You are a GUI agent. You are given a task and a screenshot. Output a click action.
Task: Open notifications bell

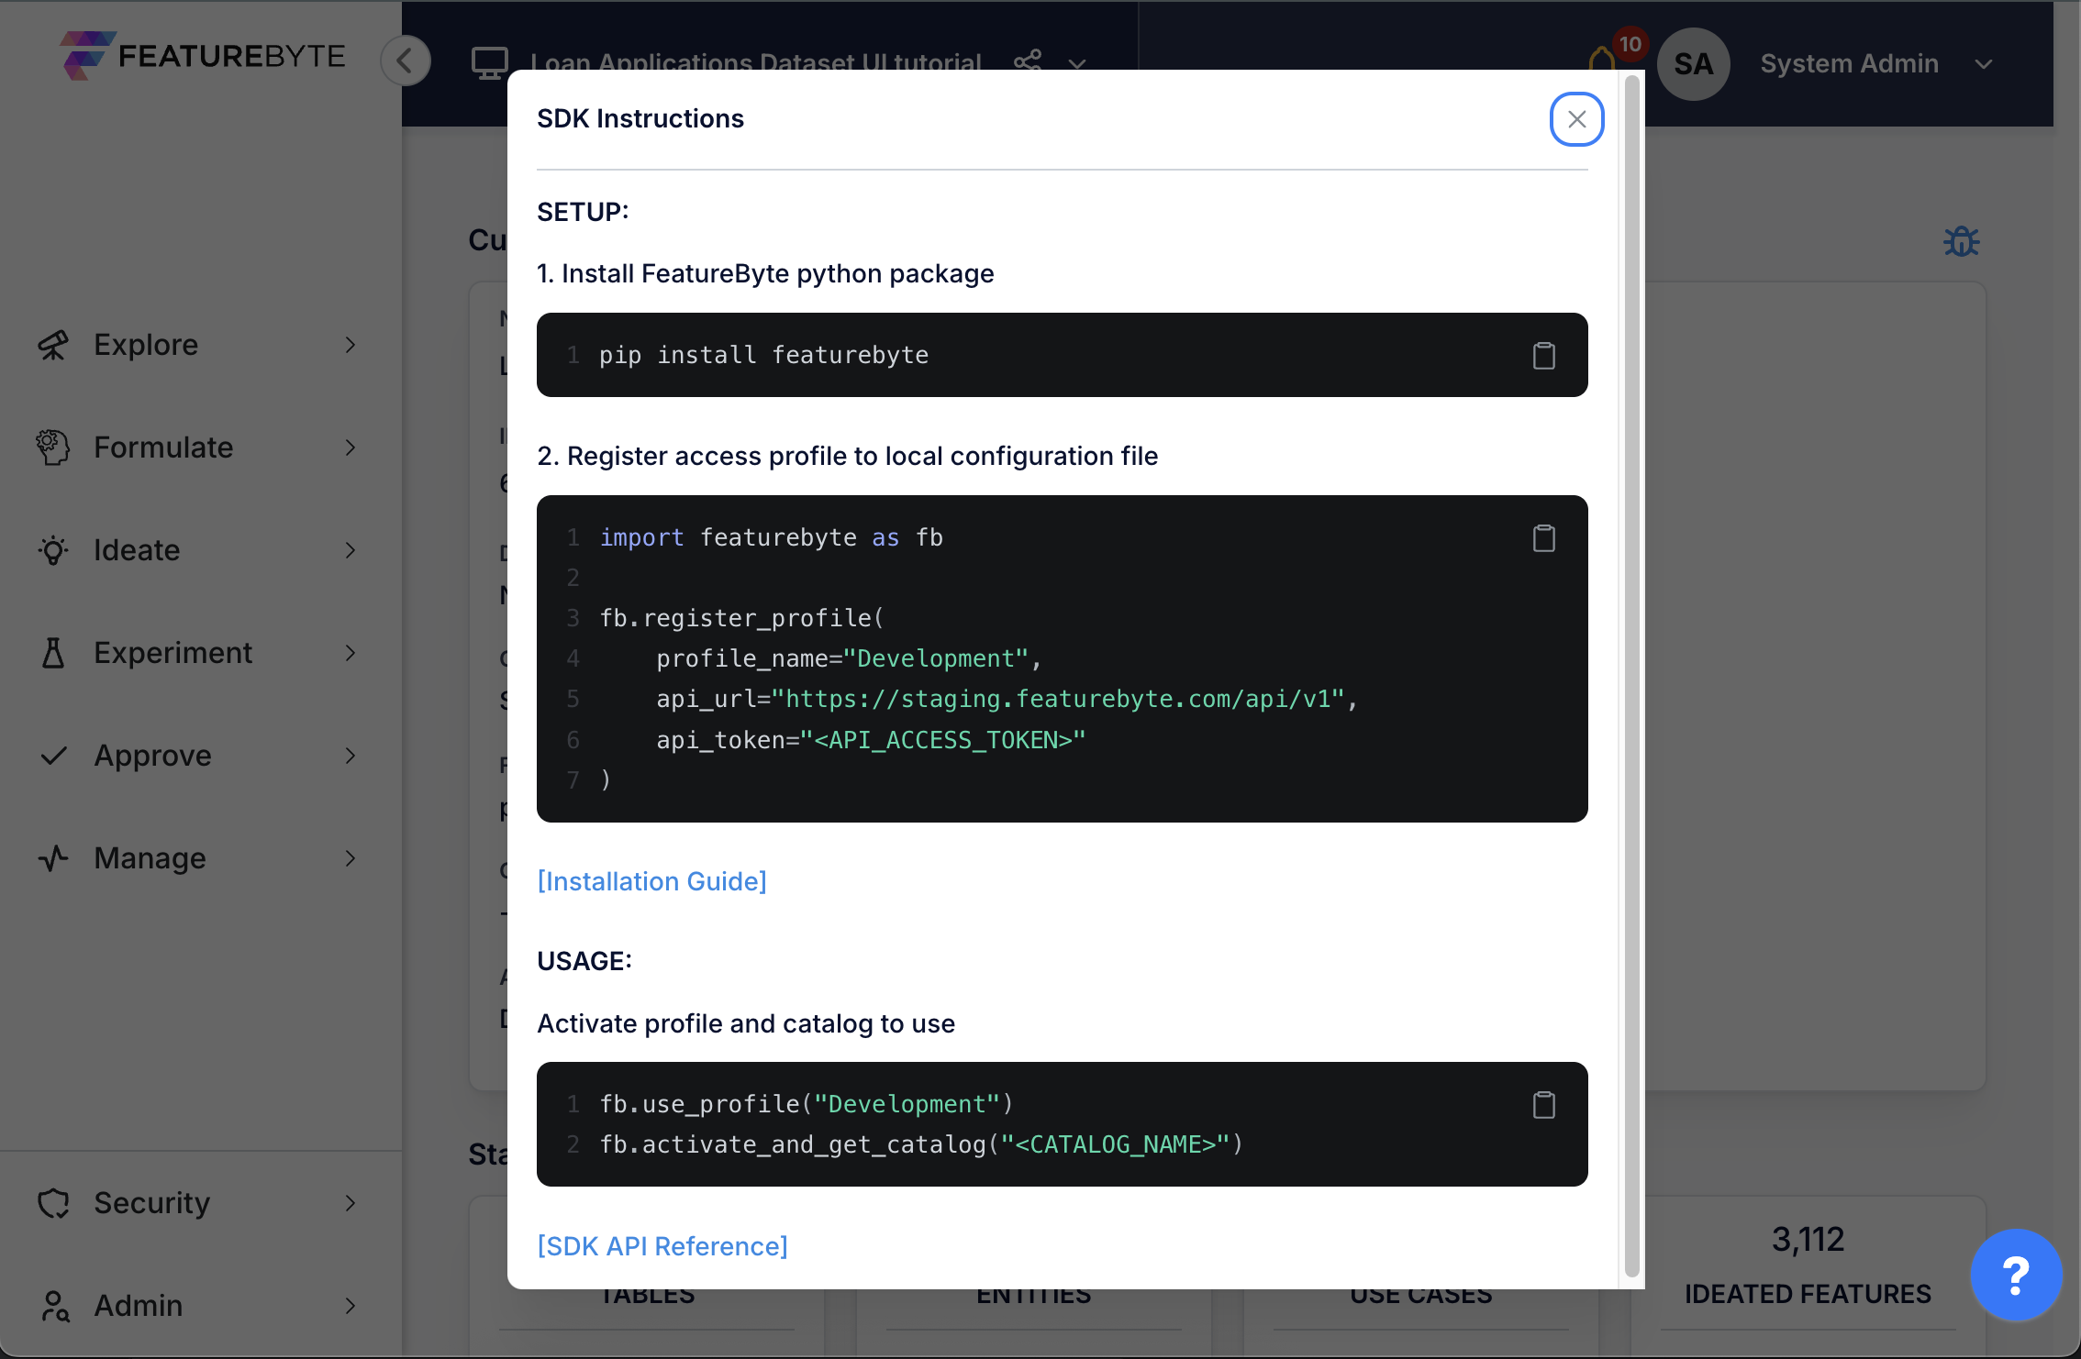click(1601, 57)
